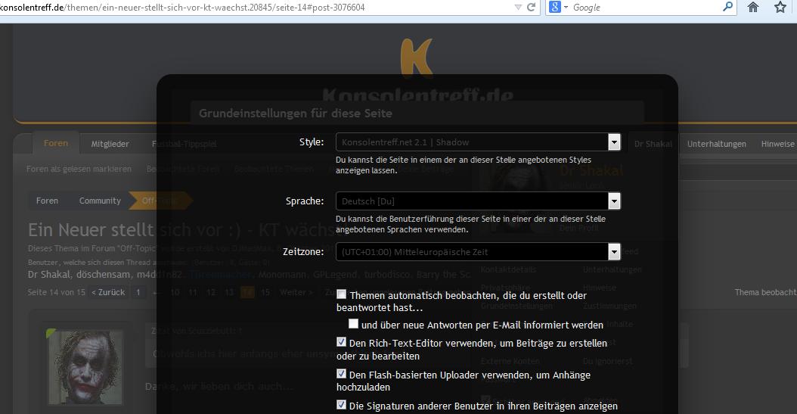The width and height of the screenshot is (797, 414).
Task: Click the browser address bar URL
Action: tap(183, 7)
